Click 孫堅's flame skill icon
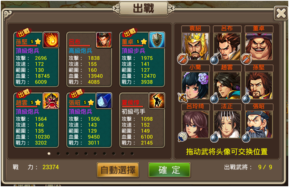The width and height of the screenshot is (289, 187). click(x=51, y=40)
